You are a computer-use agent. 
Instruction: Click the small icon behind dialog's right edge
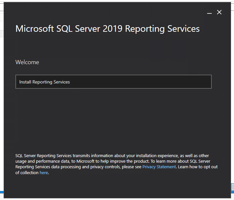tap(232, 187)
